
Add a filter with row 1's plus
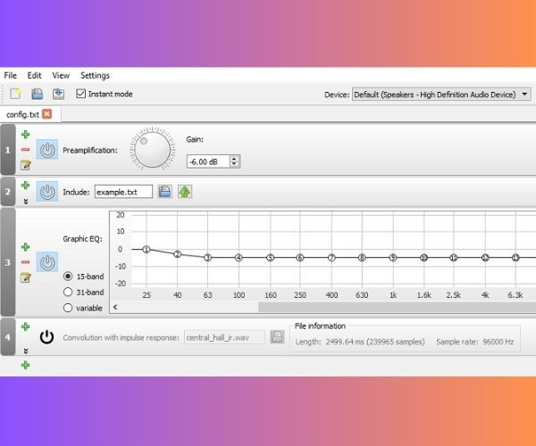point(26,135)
